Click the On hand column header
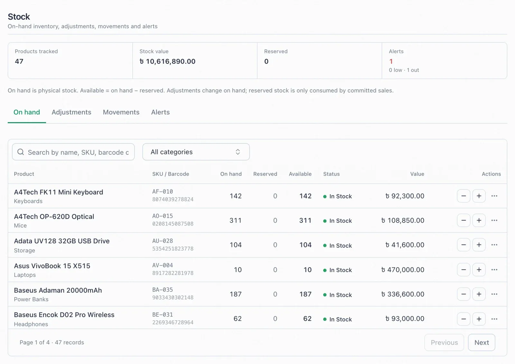Viewport: 515px width, 364px height. (x=231, y=174)
